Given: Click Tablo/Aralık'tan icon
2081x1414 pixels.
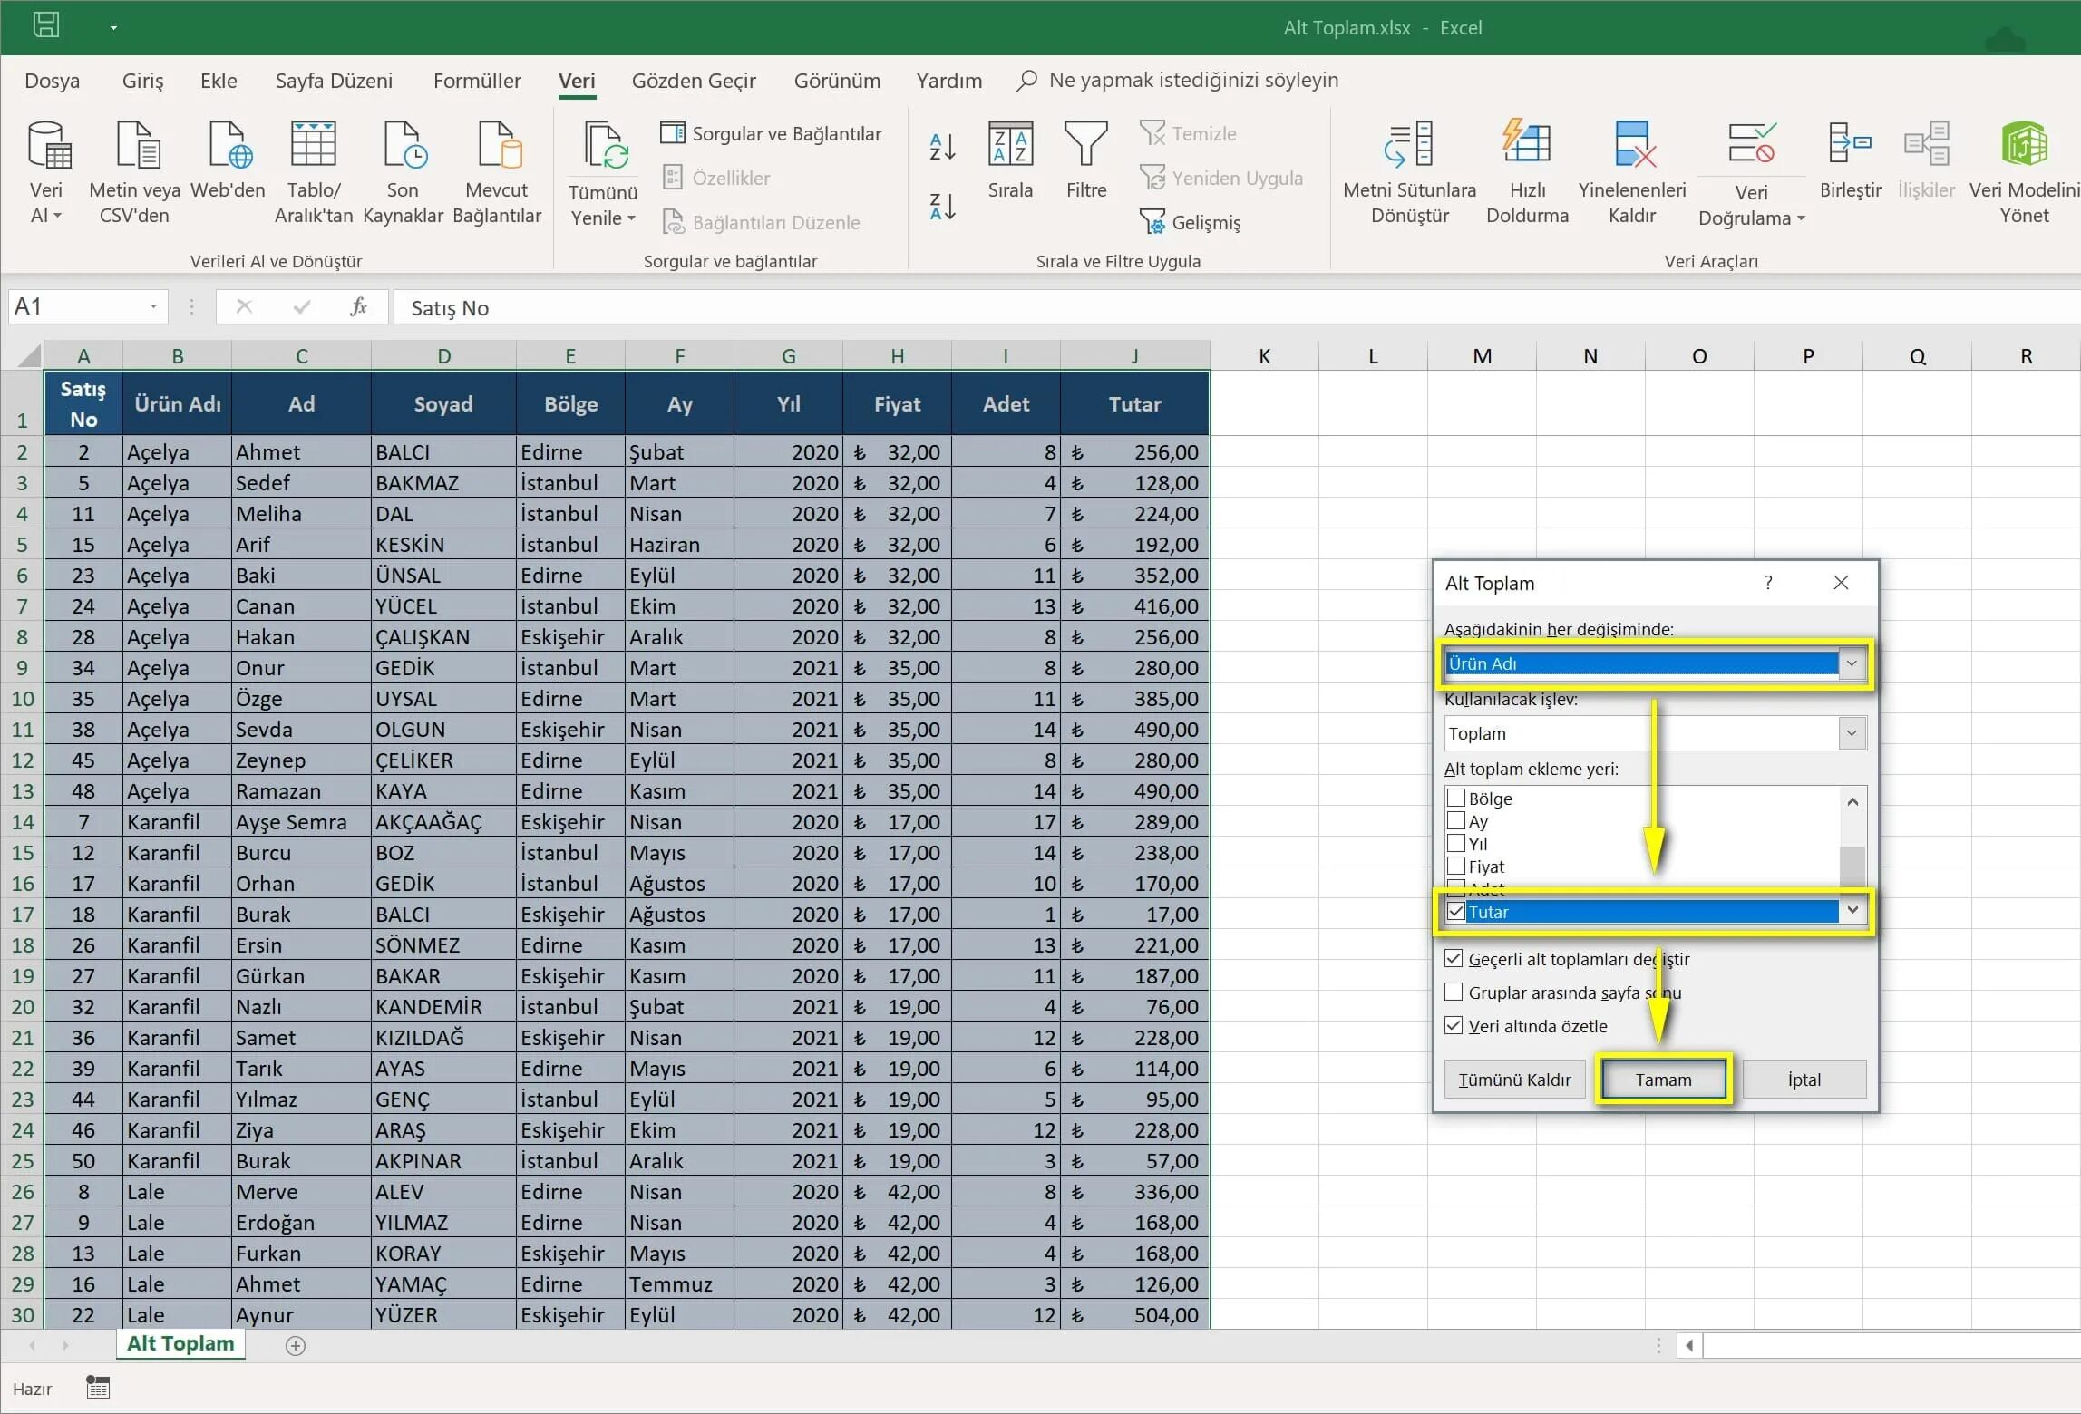Looking at the screenshot, I should (313, 145).
